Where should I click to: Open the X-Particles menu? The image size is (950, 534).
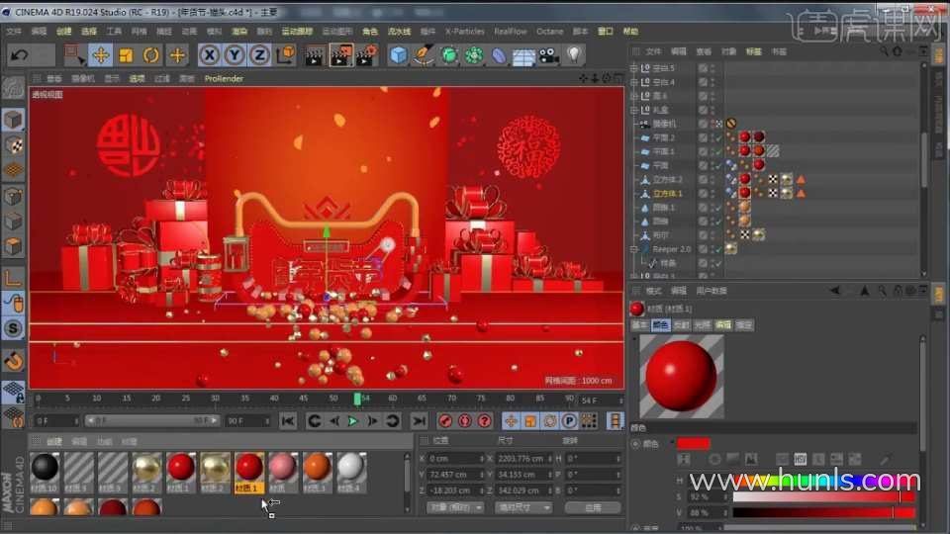click(x=464, y=32)
